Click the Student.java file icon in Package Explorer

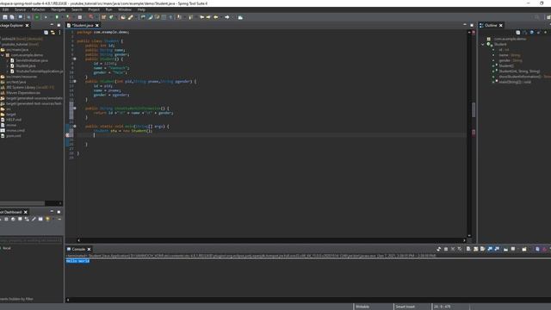[12, 65]
